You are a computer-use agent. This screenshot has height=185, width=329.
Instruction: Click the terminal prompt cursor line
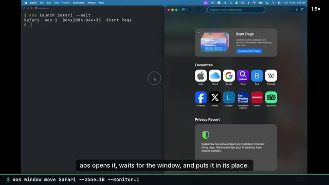[x=28, y=25]
